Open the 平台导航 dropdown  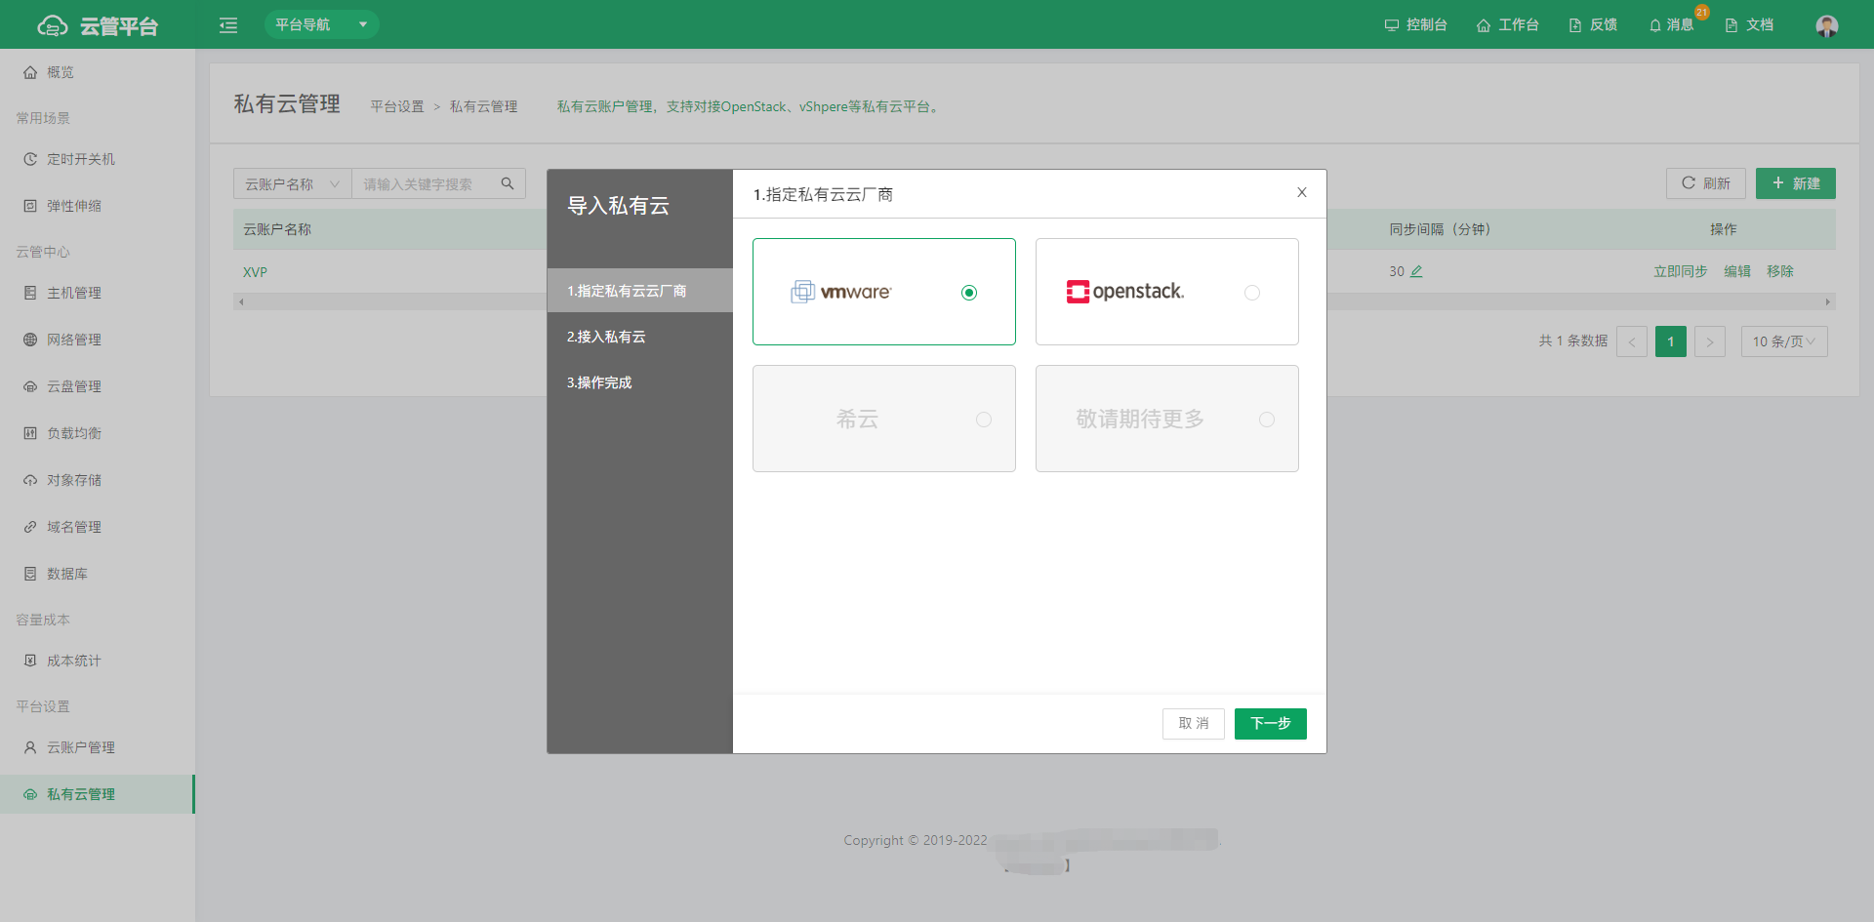tap(321, 24)
